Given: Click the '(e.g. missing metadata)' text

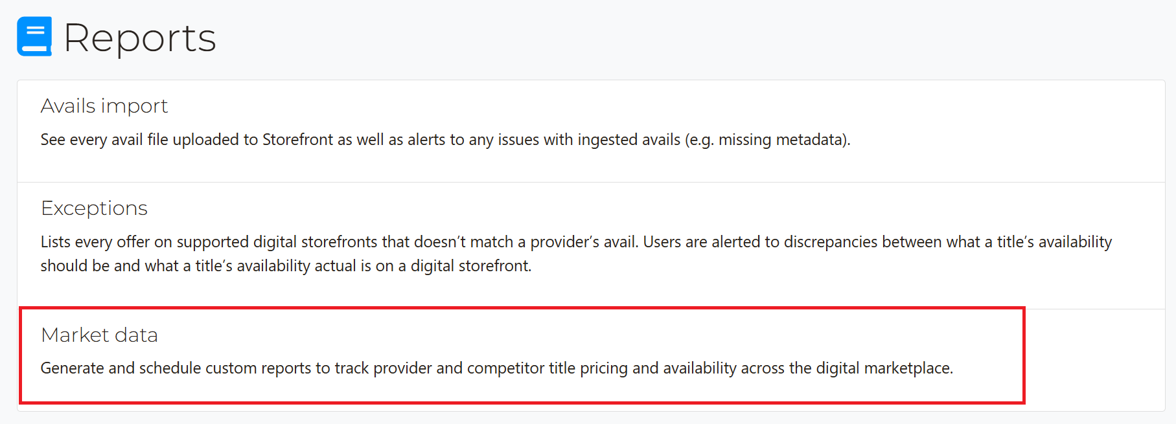Looking at the screenshot, I should point(768,140).
